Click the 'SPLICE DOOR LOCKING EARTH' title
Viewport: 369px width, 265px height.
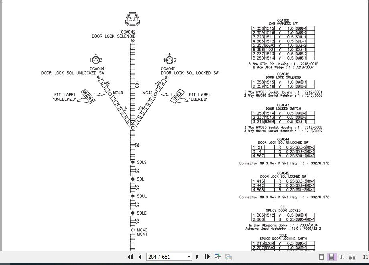click(x=283, y=239)
